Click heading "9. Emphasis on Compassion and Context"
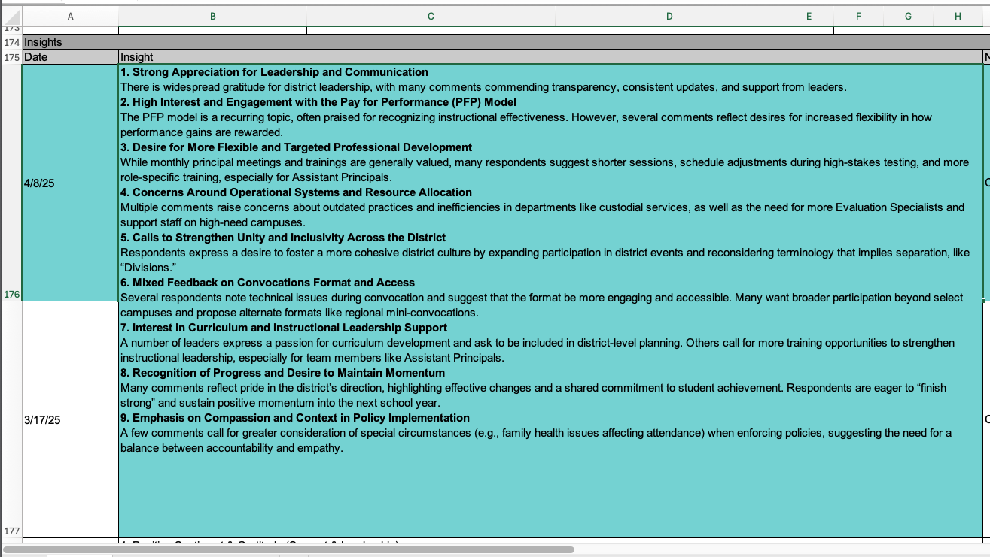990x557 pixels. click(295, 418)
